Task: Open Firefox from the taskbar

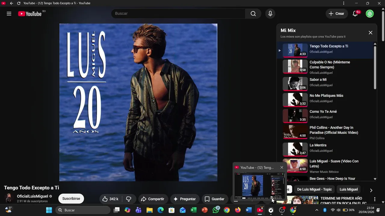Action: coord(238,210)
